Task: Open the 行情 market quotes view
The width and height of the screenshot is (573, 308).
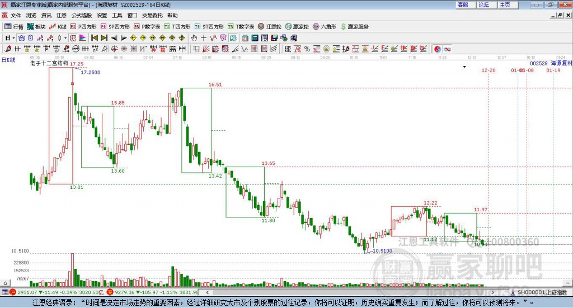Action: tap(13, 27)
